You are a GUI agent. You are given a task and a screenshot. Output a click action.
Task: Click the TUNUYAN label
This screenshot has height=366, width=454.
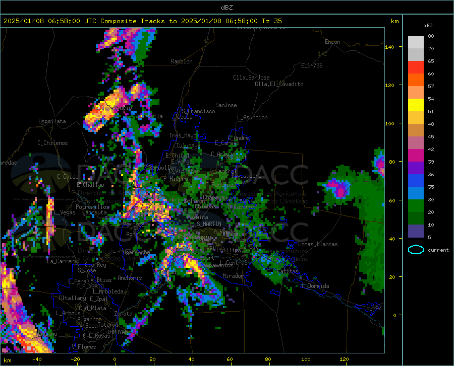pos(117,332)
